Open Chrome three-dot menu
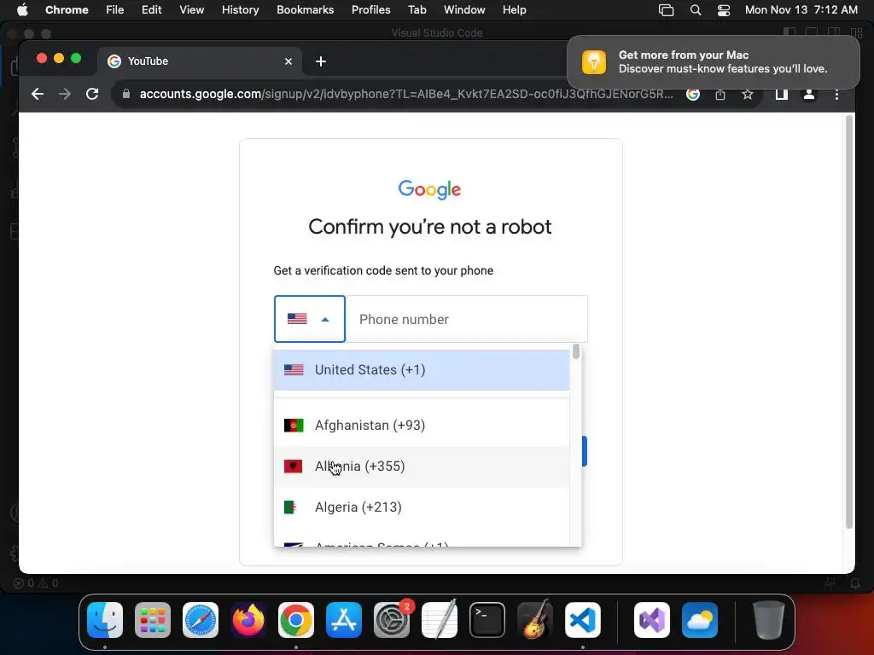The height and width of the screenshot is (655, 874). coord(836,94)
